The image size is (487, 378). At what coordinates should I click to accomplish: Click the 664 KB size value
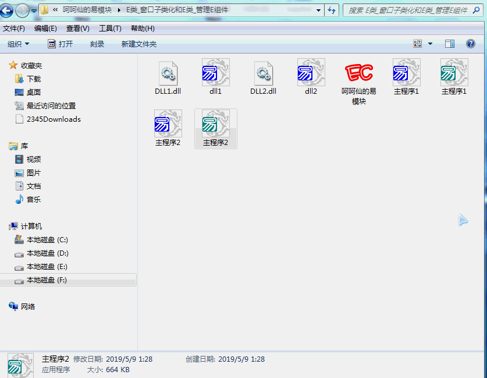(118, 370)
